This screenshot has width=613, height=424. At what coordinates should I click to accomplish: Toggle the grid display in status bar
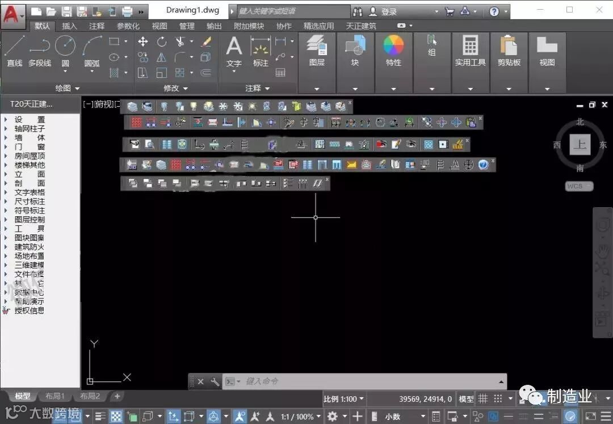[x=483, y=399]
